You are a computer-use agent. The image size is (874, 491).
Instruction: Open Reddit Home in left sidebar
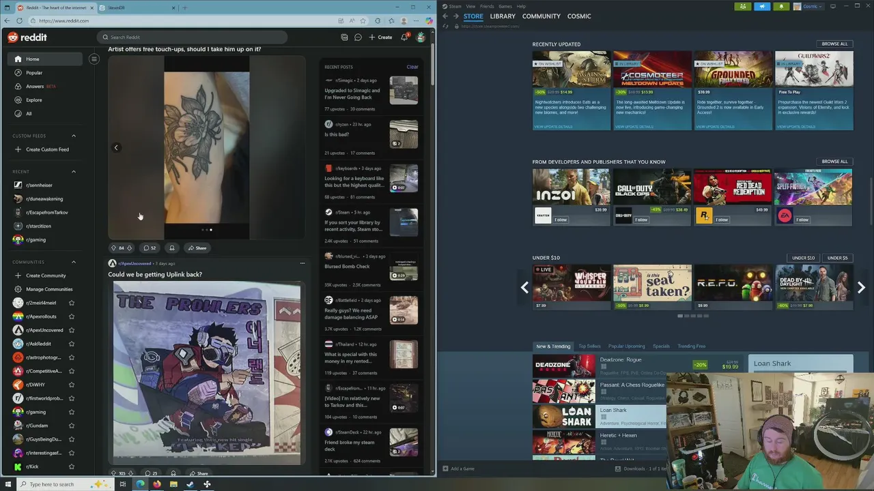(x=46, y=59)
